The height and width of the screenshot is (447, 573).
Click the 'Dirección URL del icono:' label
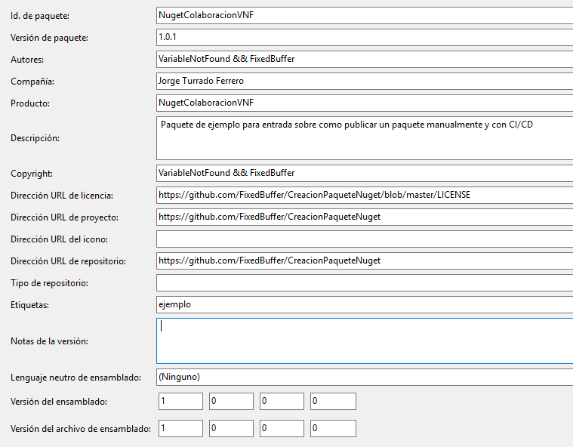[x=59, y=239]
